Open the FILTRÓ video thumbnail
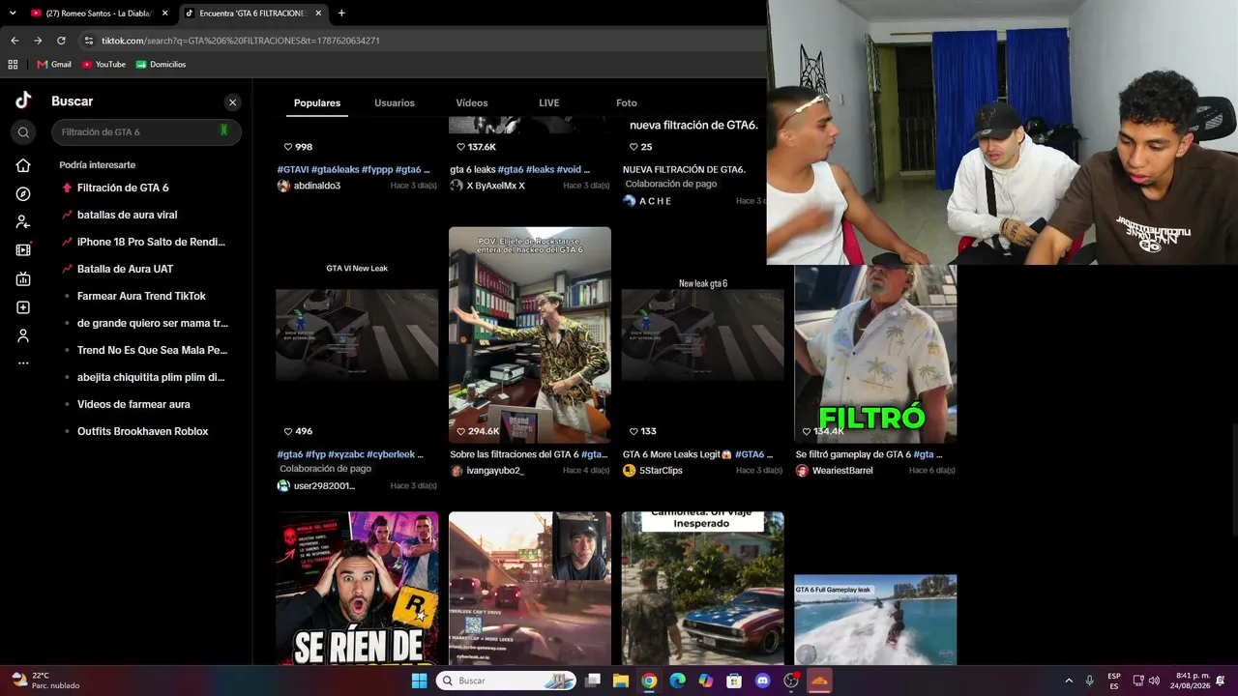This screenshot has width=1238, height=696. (x=875, y=354)
